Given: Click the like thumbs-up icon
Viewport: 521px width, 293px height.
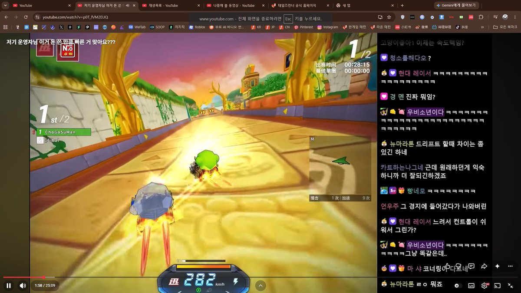Looking at the screenshot, I should click(x=447, y=266).
